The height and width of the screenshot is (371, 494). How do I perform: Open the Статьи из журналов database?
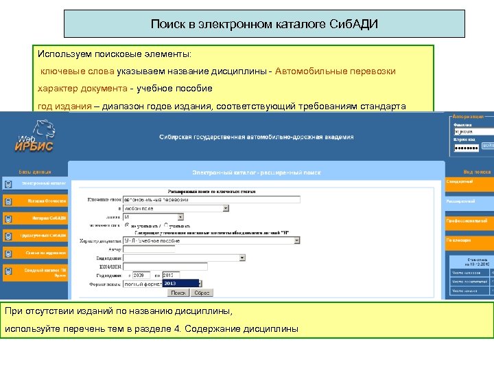pos(35,253)
